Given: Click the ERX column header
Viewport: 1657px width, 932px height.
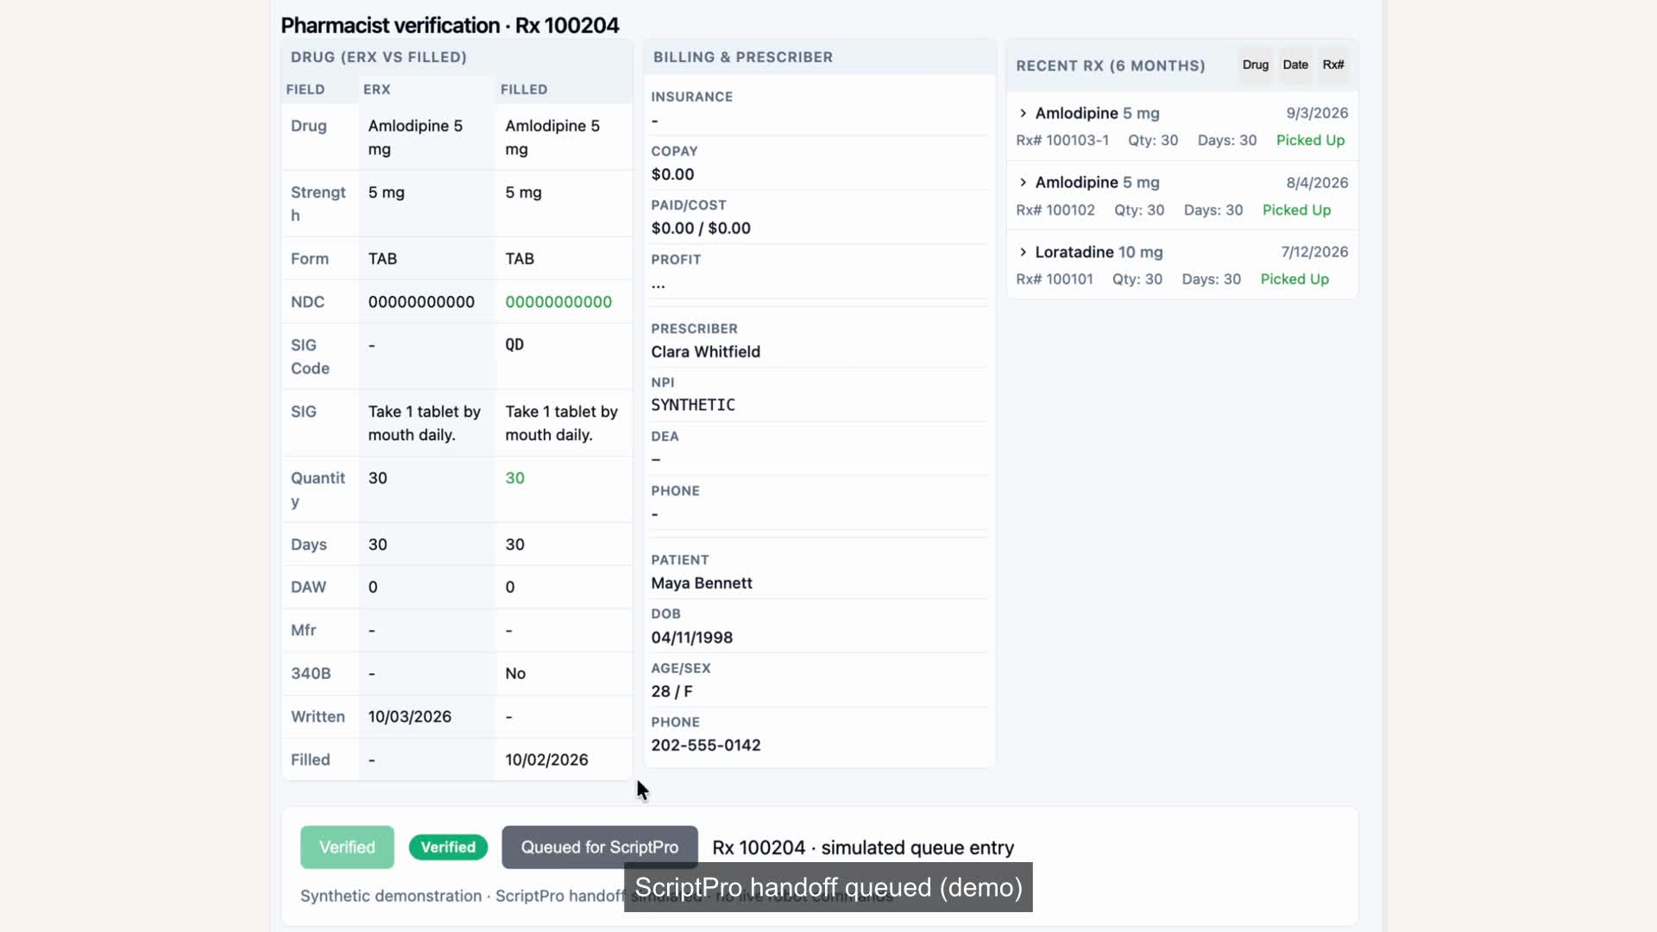Looking at the screenshot, I should [377, 90].
